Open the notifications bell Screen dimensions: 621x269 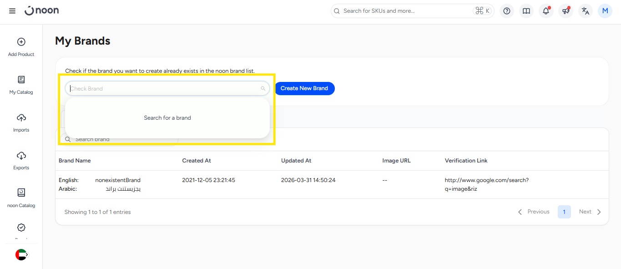(x=546, y=11)
